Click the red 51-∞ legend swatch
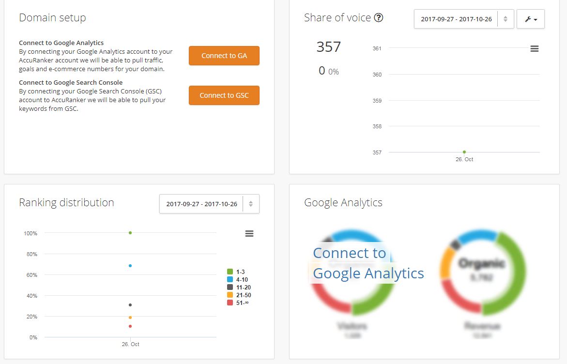 [x=230, y=303]
